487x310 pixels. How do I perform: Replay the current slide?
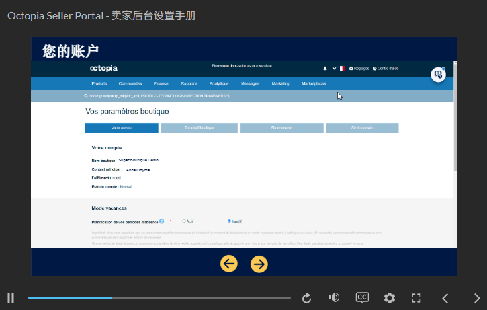click(306, 298)
